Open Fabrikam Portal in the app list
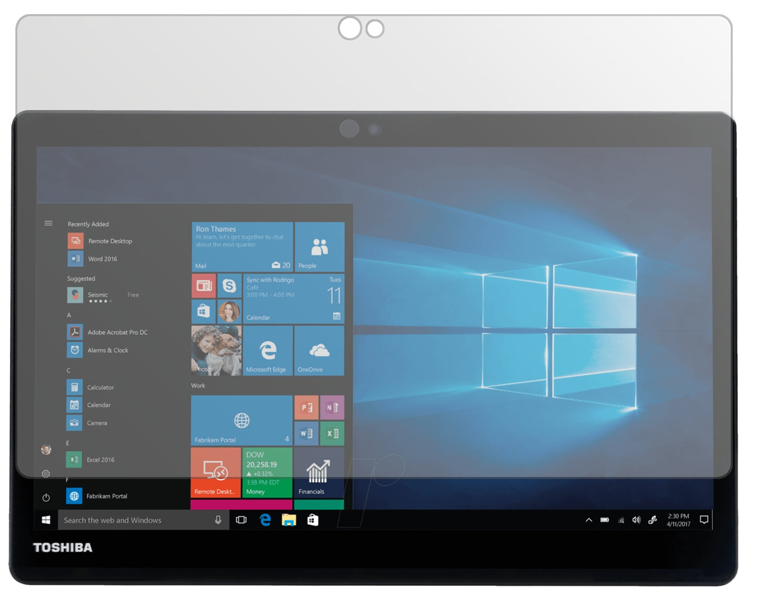 tap(97, 496)
